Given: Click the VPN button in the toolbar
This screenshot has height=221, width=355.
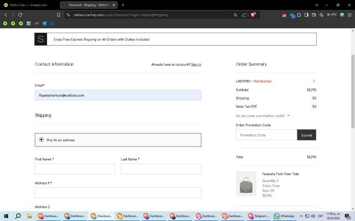Looking at the screenshot, I should click(332, 15).
